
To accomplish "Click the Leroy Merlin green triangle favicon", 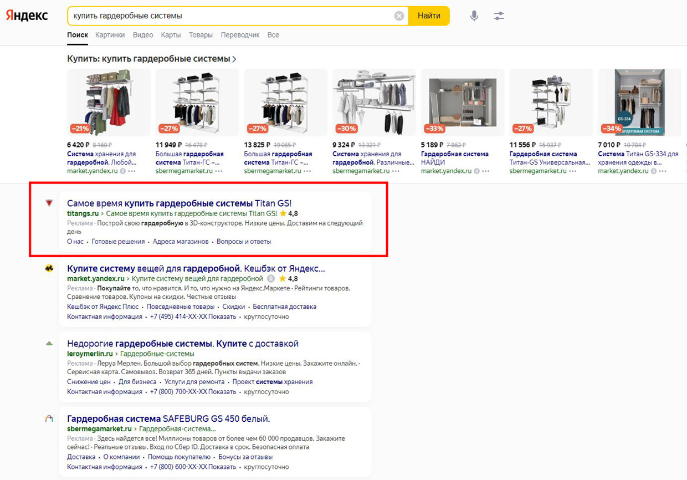I will pyautogui.click(x=49, y=344).
